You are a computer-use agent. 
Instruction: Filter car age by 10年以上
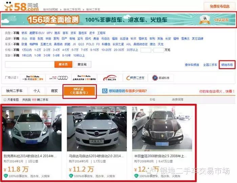click(79, 56)
